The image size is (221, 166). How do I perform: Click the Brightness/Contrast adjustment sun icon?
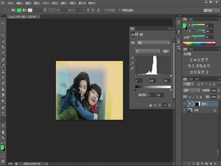pos(191,60)
